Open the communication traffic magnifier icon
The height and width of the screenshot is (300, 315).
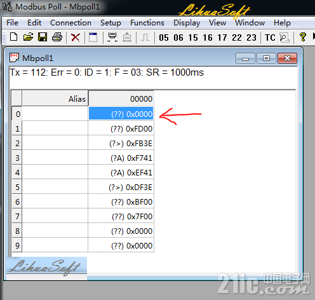pyautogui.click(x=285, y=37)
